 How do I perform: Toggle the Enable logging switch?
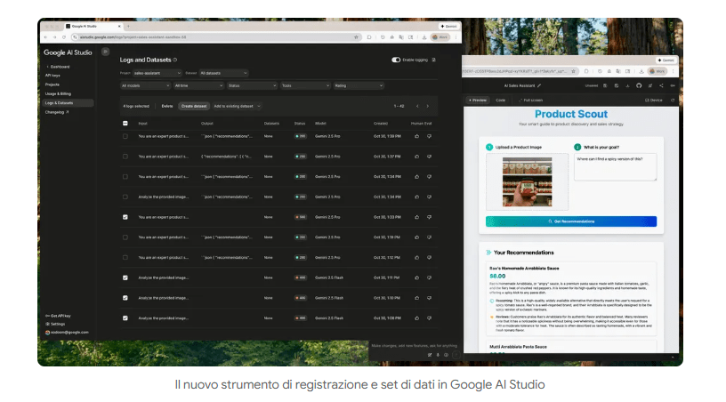coord(396,60)
